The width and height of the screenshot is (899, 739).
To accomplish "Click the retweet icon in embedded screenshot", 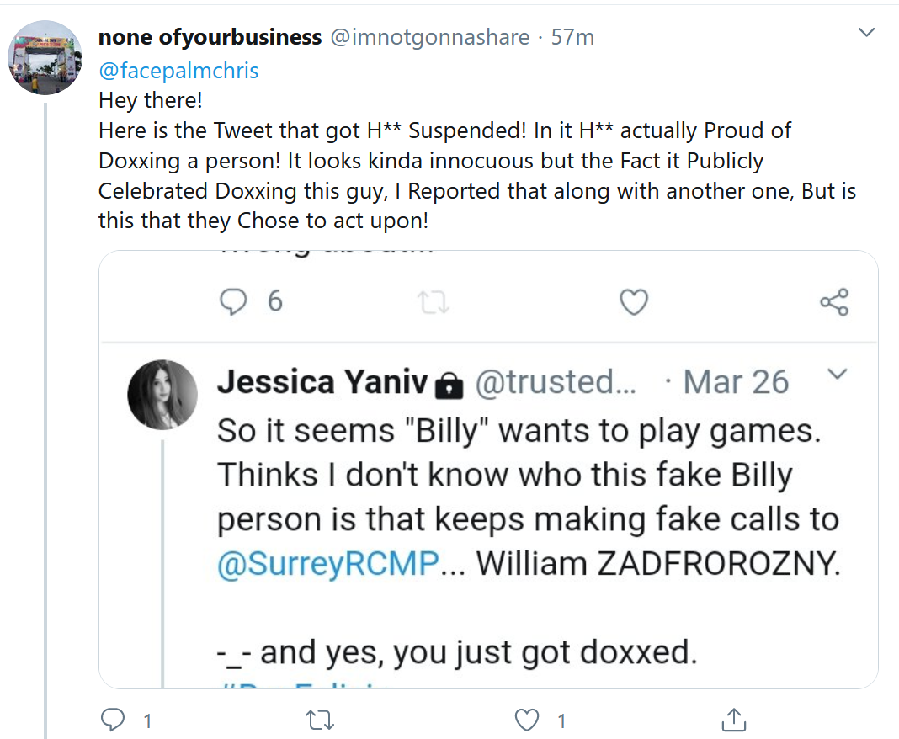I will (x=434, y=302).
